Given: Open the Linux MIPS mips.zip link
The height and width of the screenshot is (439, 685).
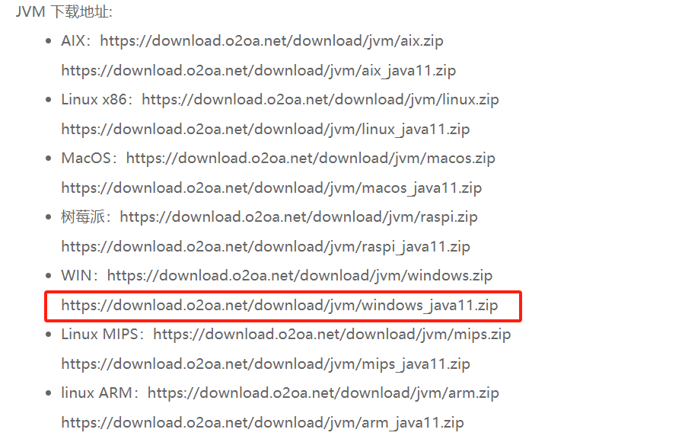Looking at the screenshot, I should pos(332,335).
